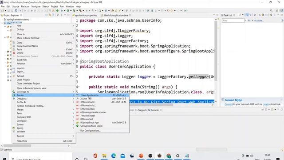Open PowerPoint from taskbar

tap(141, 156)
